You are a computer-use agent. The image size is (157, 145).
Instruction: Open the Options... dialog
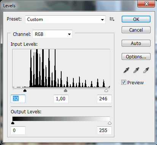(x=136, y=56)
